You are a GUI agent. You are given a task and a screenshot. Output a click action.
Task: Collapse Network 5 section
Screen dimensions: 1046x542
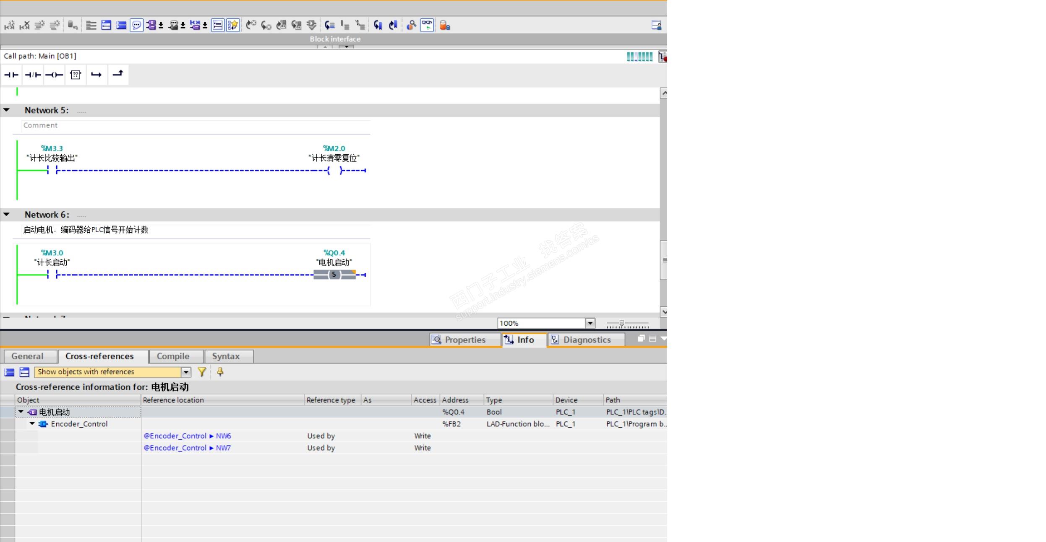7,110
